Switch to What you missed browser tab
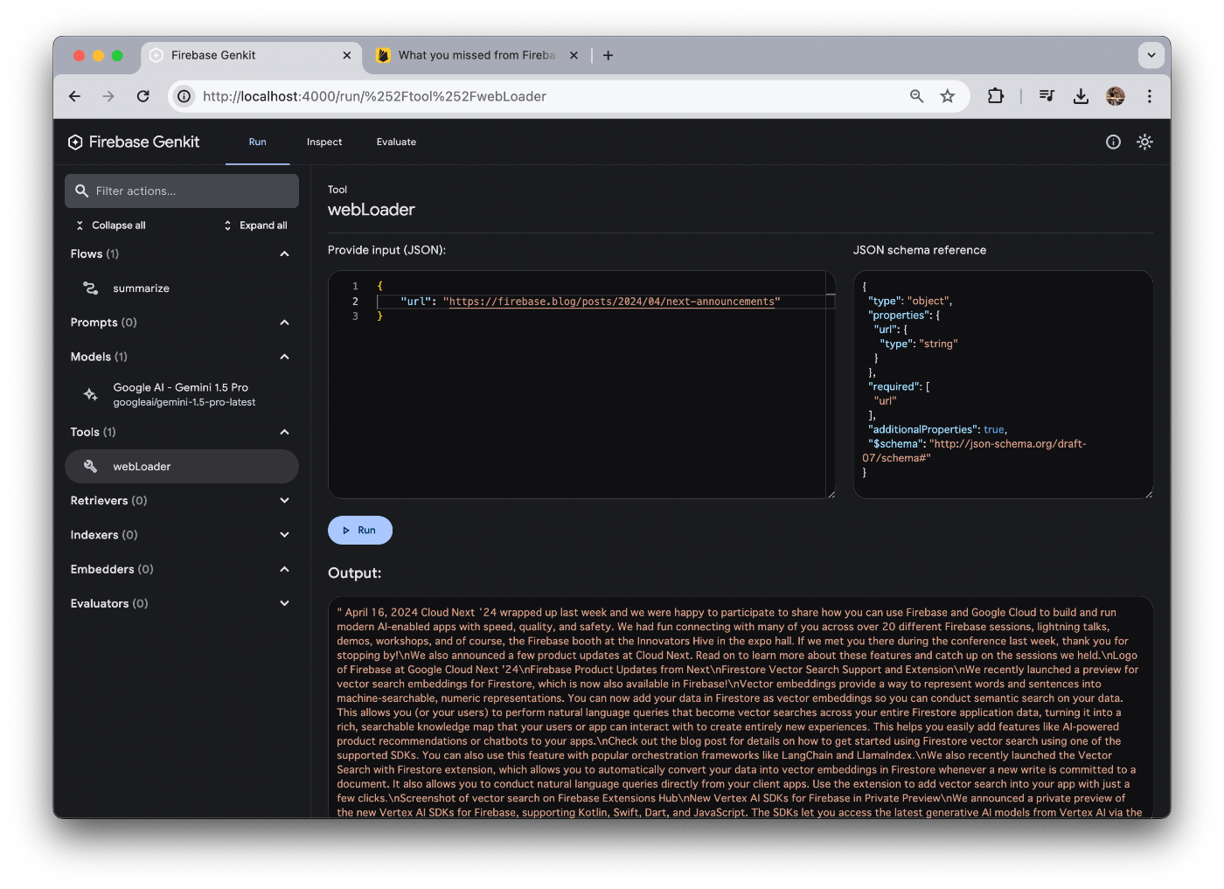Screen dimensions: 1224x889 click(x=477, y=55)
